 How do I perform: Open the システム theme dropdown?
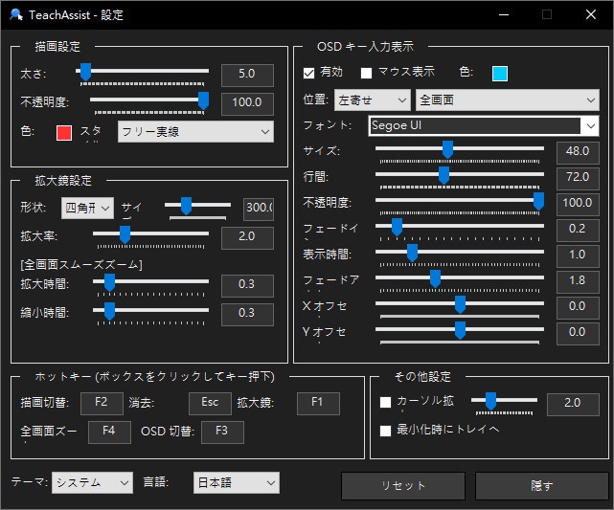92,482
